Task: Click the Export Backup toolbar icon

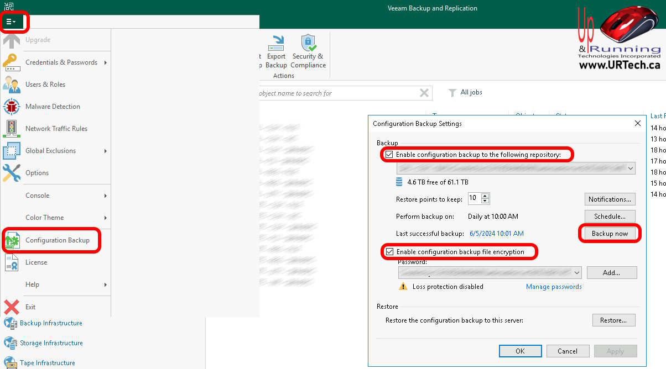Action: tap(276, 43)
